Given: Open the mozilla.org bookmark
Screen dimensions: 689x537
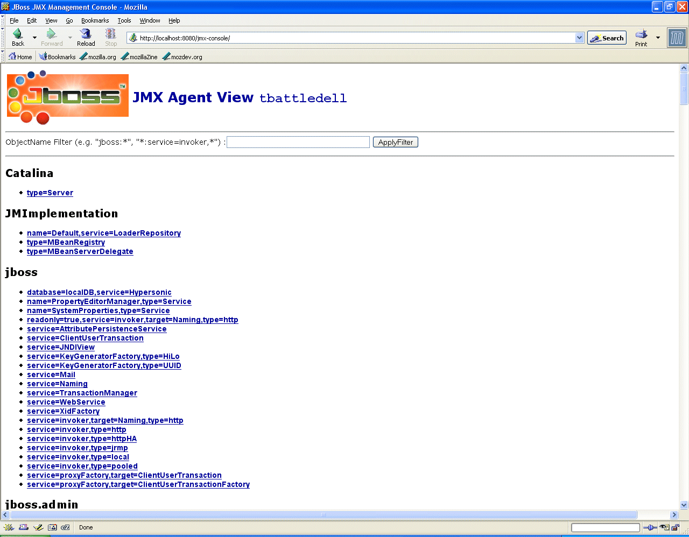Looking at the screenshot, I should tap(98, 56).
